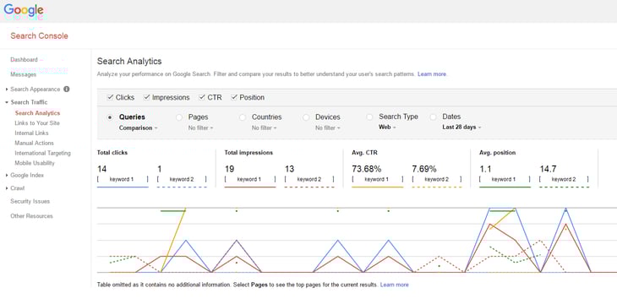Click keyword 2 legend under Avg. CTR
The image size is (617, 304).
click(436, 179)
